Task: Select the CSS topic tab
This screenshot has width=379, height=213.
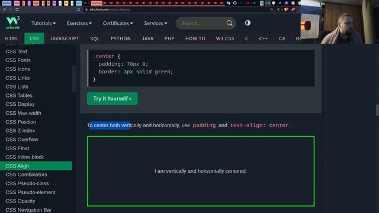Action: click(x=34, y=38)
